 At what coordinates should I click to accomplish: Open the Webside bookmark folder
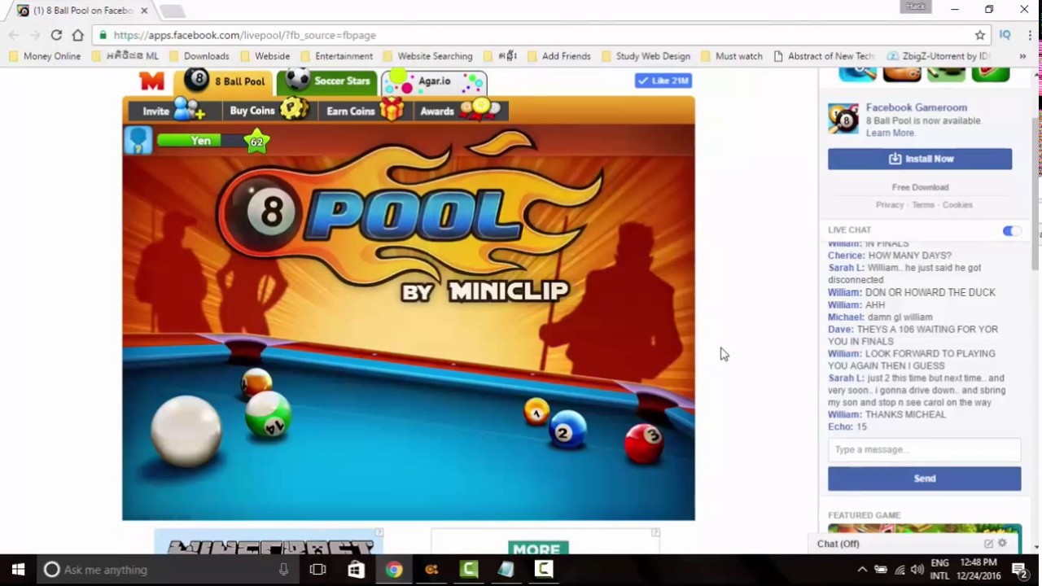point(265,56)
